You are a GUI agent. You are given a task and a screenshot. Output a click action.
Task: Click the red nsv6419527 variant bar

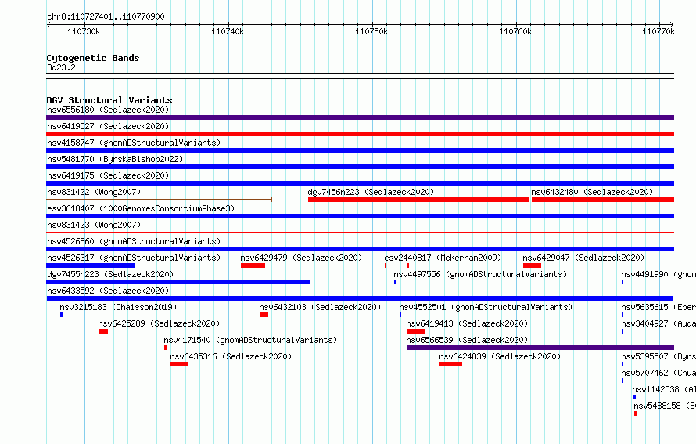[x=360, y=134]
